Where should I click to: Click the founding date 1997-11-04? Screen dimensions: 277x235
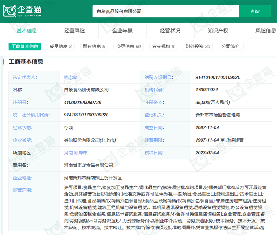[x=207, y=127]
